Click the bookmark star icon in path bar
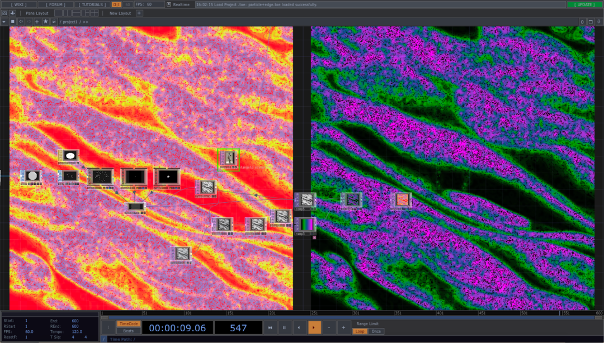The width and height of the screenshot is (604, 343). coord(45,22)
